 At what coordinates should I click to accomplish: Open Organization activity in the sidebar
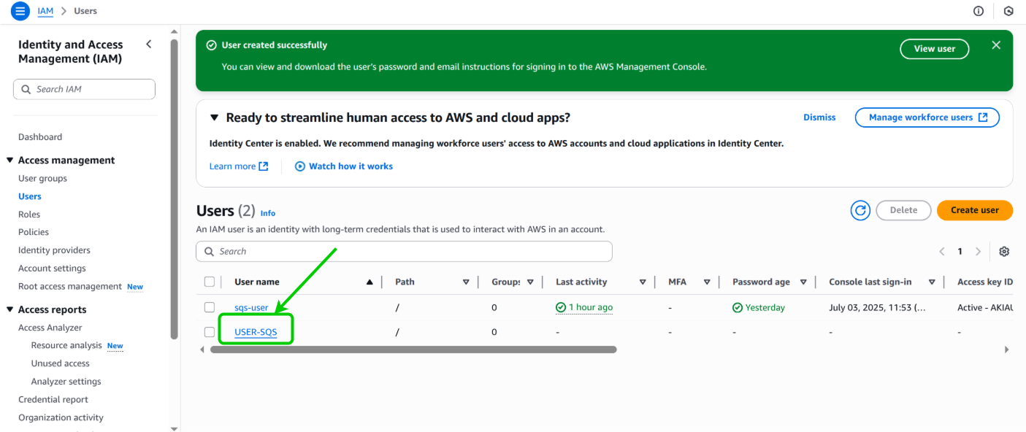click(x=61, y=418)
